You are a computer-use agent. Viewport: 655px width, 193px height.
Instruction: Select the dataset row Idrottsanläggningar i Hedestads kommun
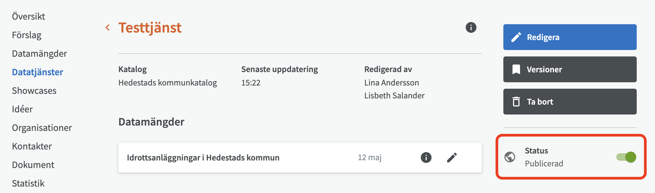tap(203, 158)
